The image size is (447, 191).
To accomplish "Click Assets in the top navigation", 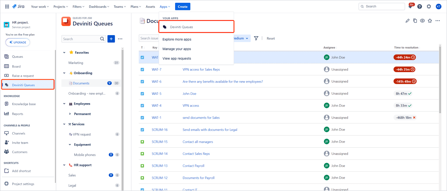I will 150,7.
